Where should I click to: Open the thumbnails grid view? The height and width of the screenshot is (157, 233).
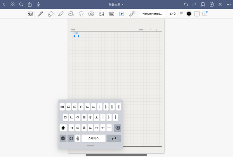pyautogui.click(x=12, y=4)
